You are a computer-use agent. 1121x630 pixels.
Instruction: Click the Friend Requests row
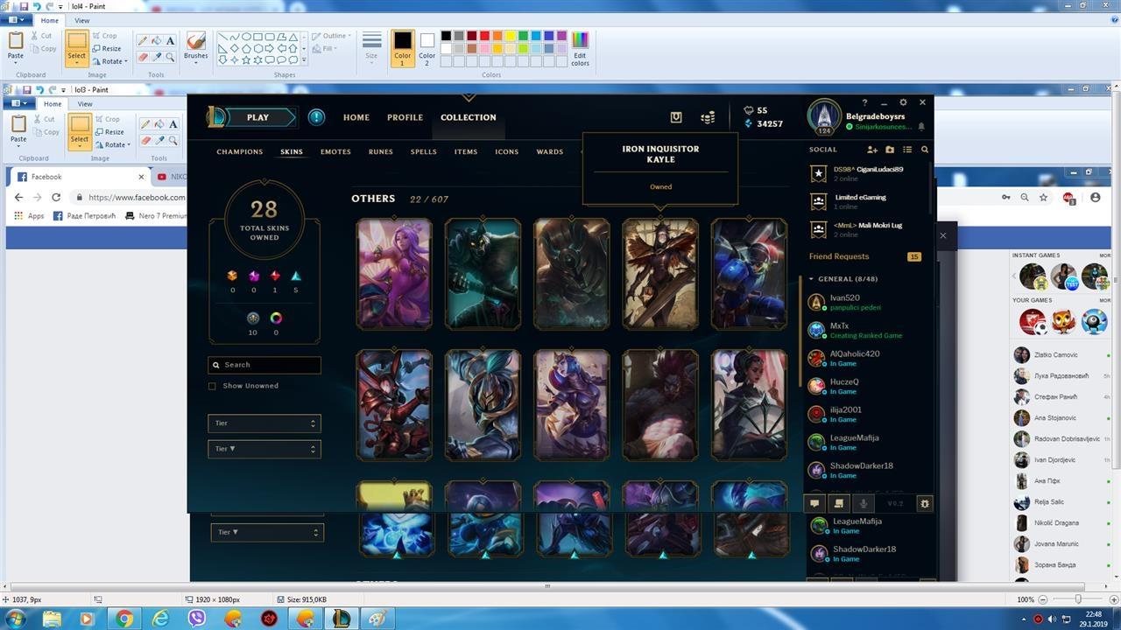tap(864, 256)
